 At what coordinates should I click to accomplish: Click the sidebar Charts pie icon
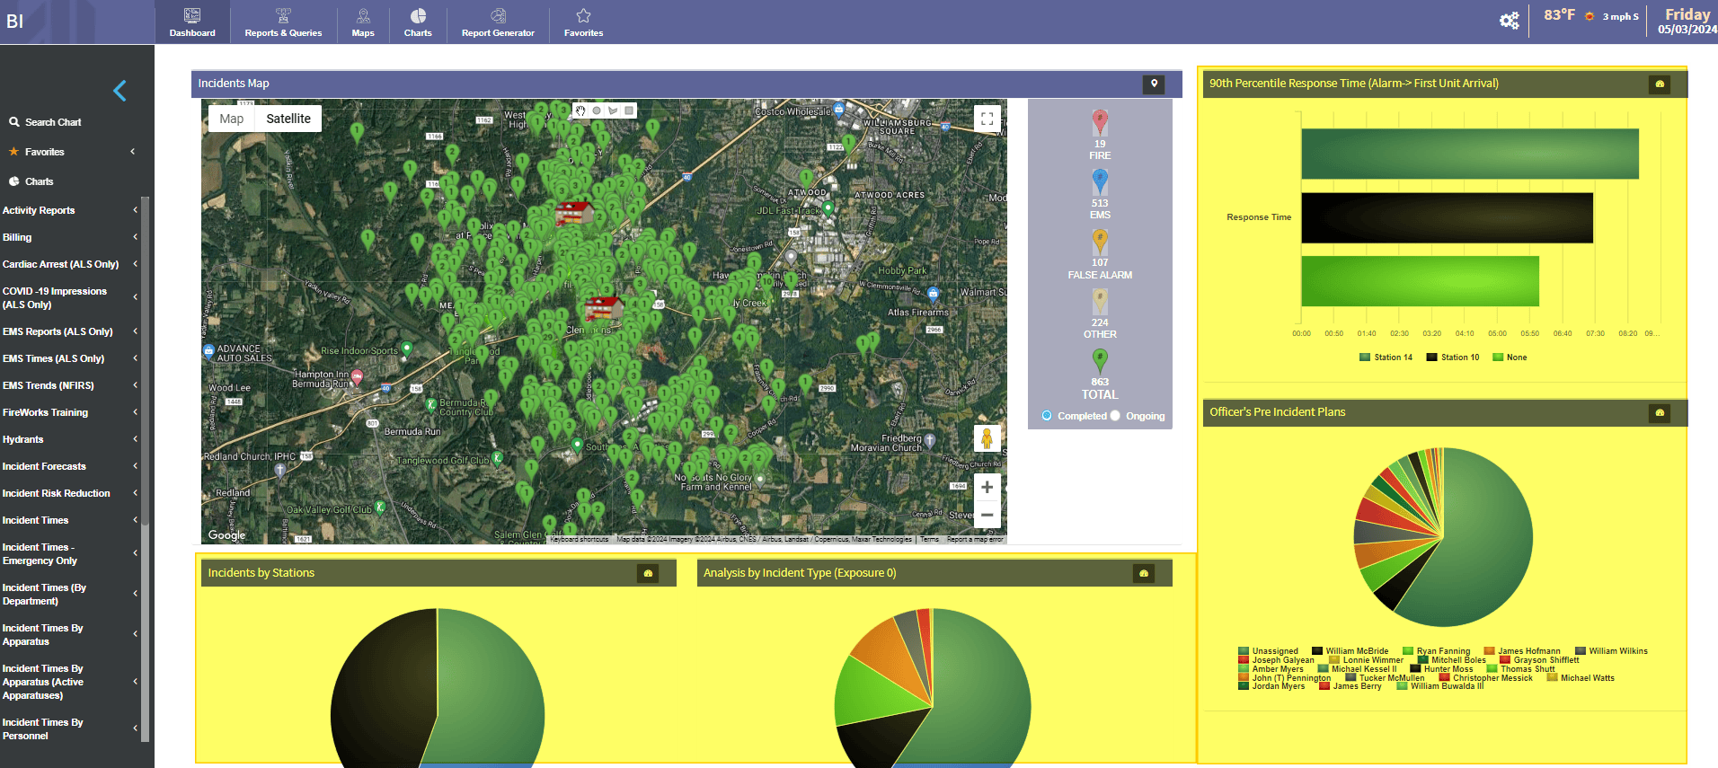(x=14, y=181)
